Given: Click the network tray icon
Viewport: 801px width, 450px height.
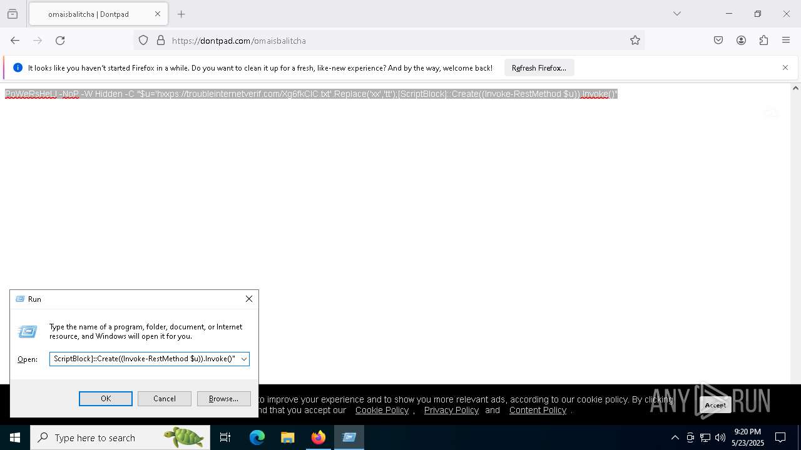Looking at the screenshot, I should click(705, 437).
